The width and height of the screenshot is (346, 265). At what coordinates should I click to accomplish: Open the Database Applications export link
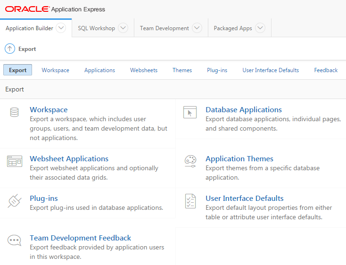tap(243, 110)
